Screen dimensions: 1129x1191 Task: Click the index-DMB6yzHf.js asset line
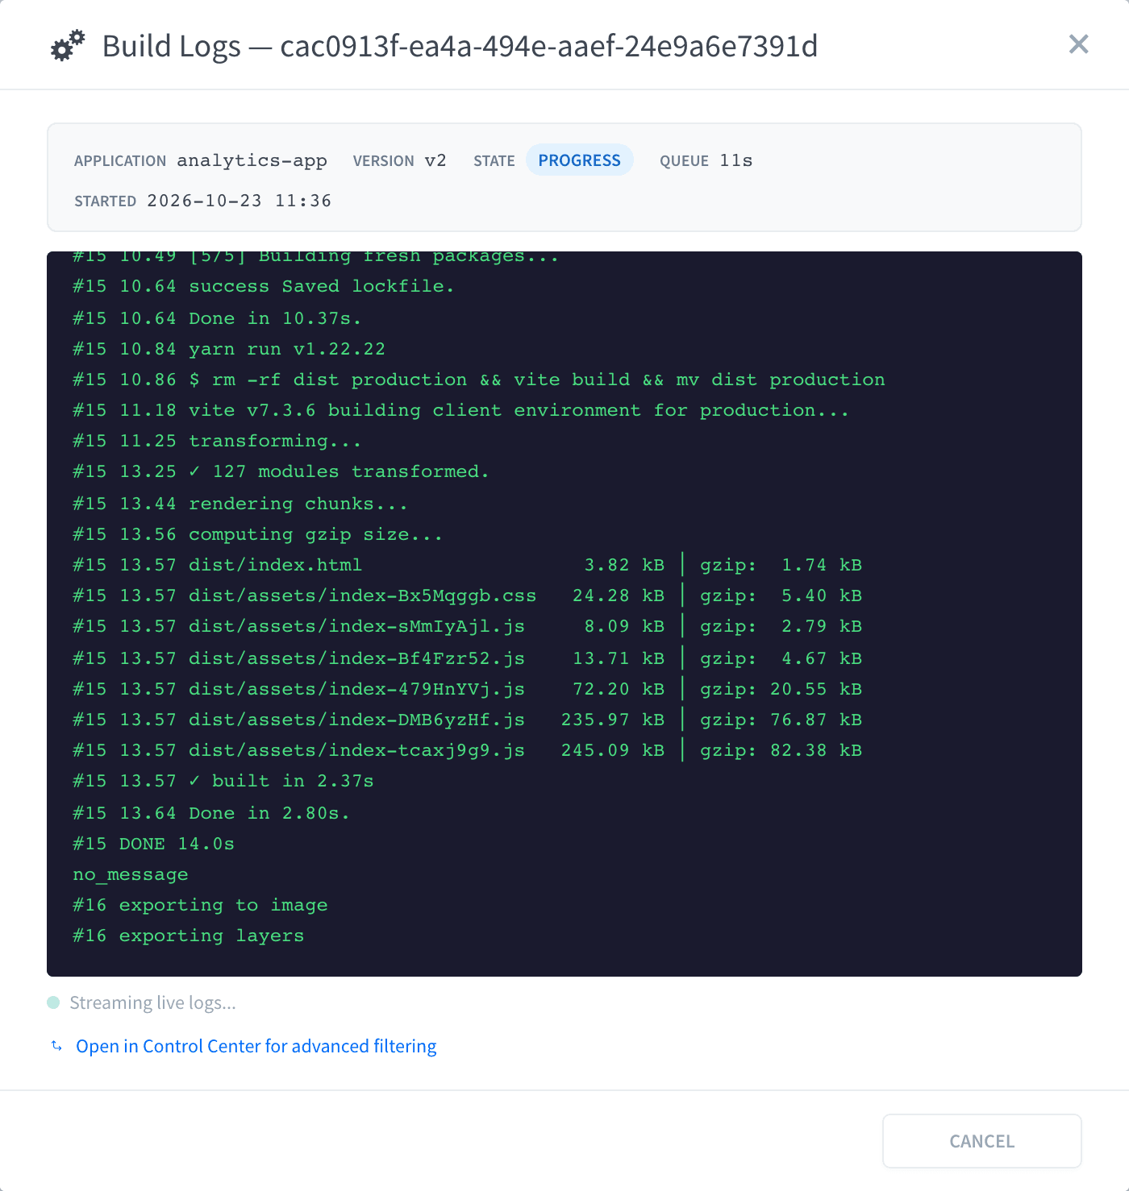tap(467, 720)
